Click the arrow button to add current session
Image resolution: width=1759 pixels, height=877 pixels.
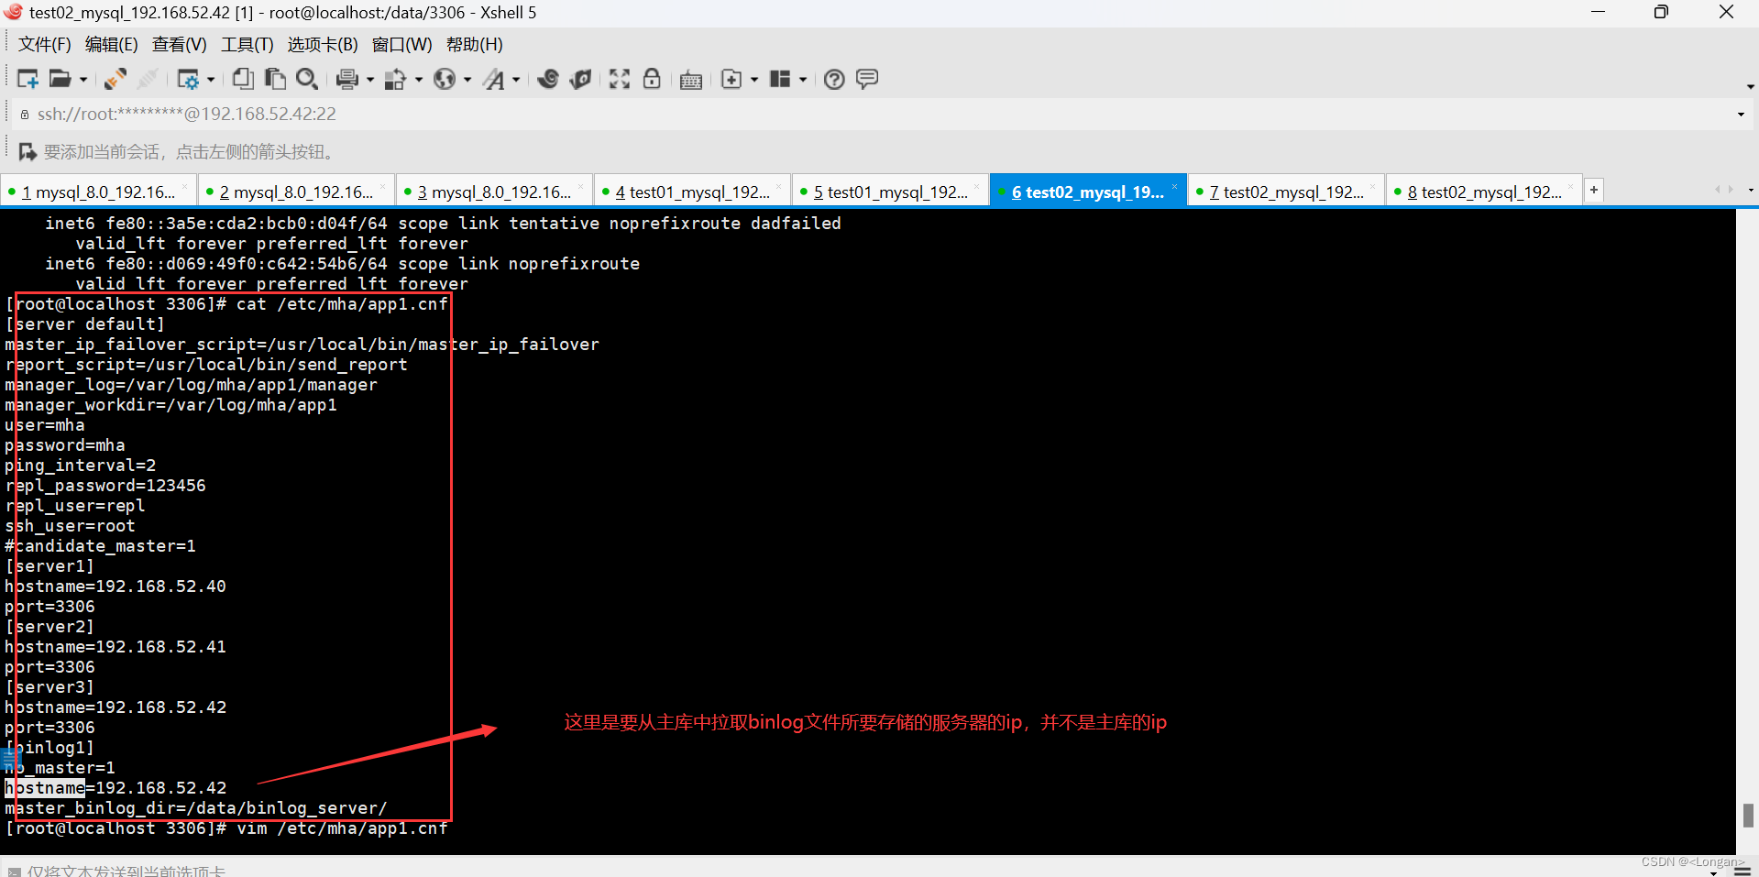point(27,151)
